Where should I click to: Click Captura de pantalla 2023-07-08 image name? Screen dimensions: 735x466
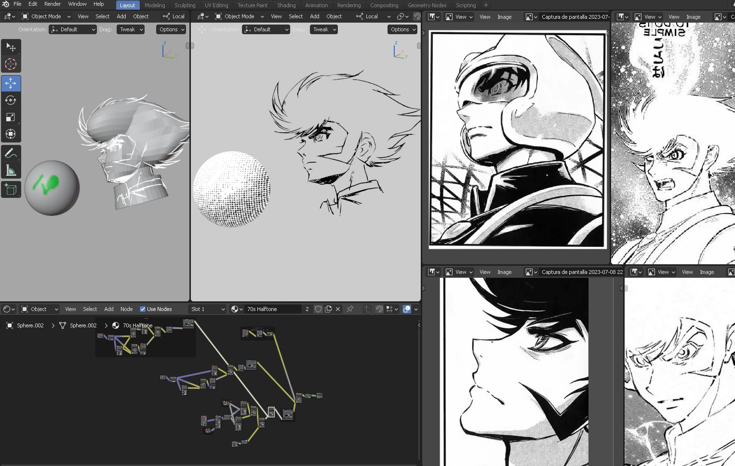(x=582, y=272)
